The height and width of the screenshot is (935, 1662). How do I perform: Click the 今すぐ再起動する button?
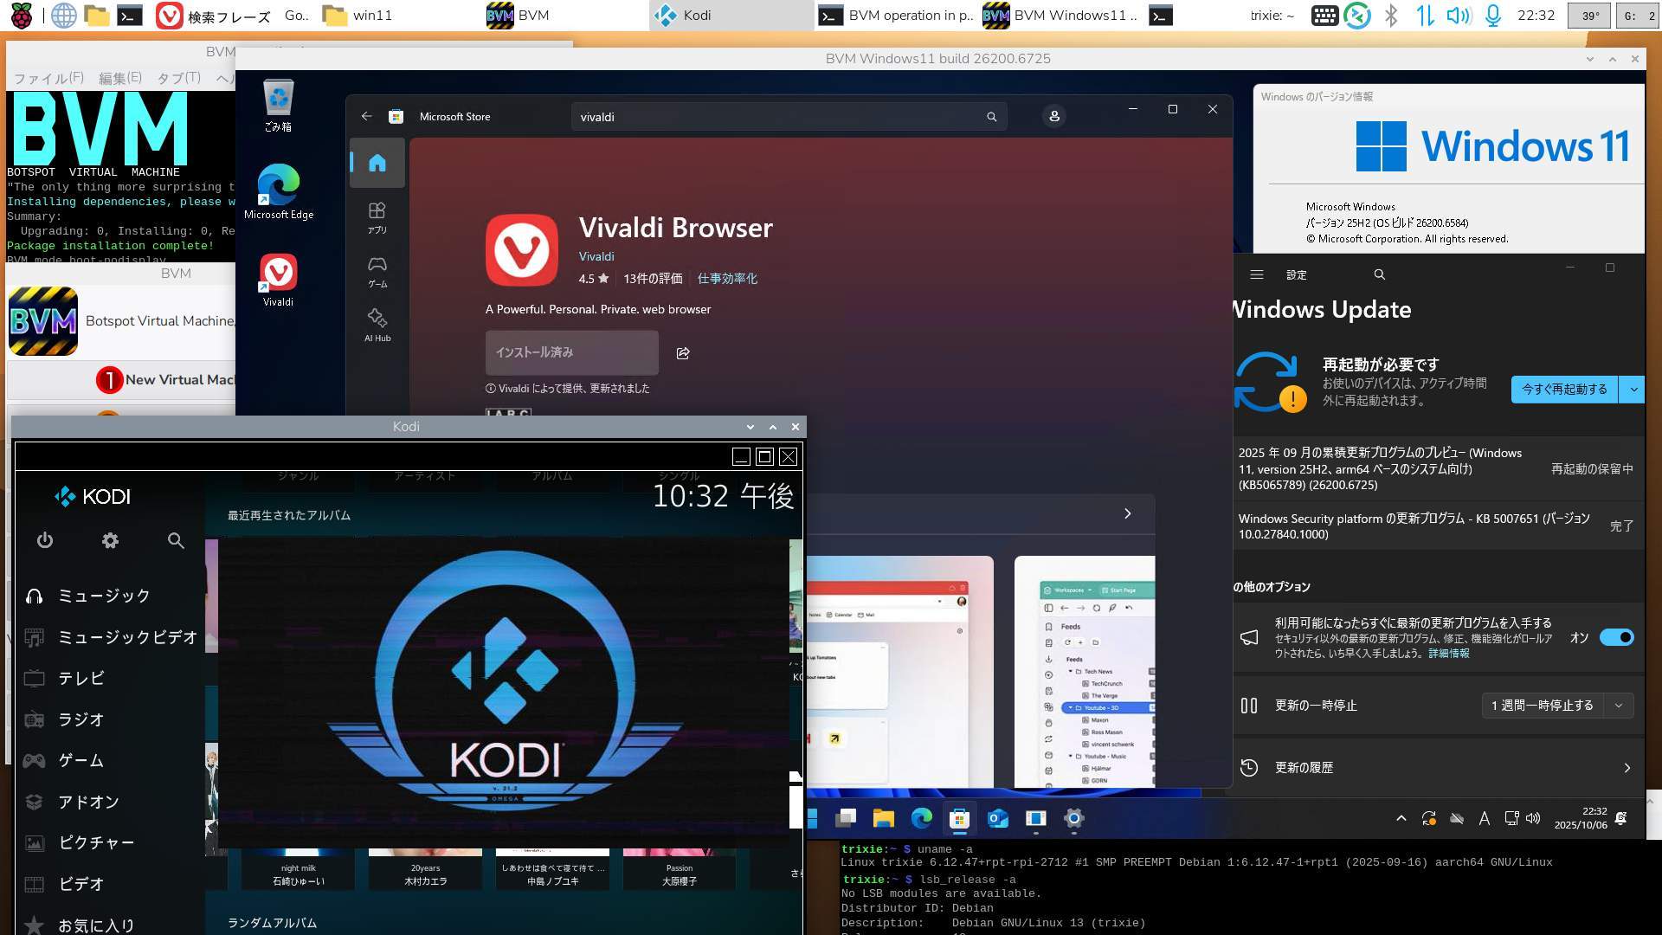pos(1564,390)
